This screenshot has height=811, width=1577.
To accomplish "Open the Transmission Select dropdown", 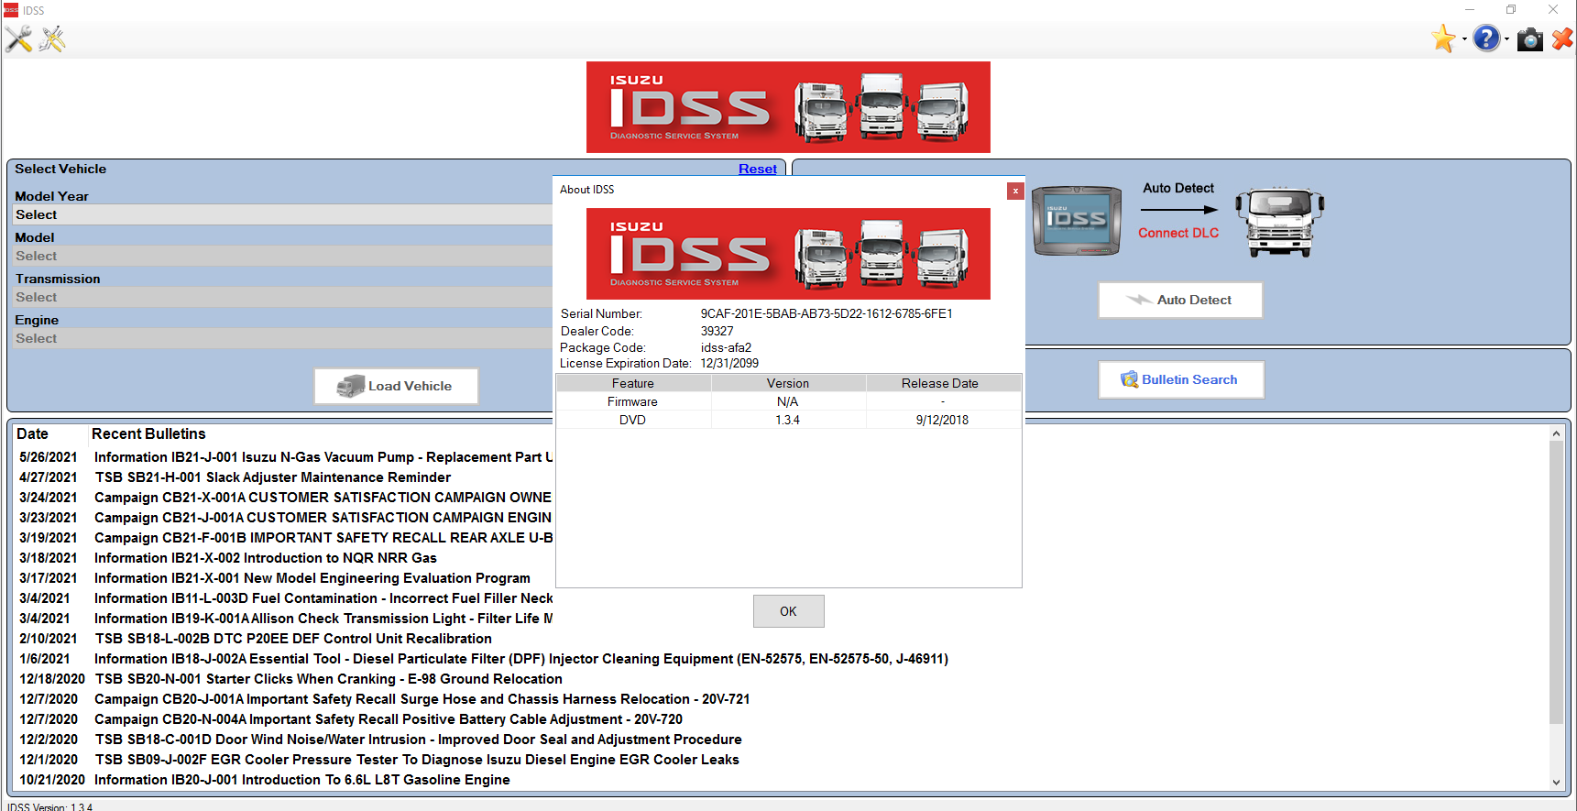I will [x=283, y=297].
